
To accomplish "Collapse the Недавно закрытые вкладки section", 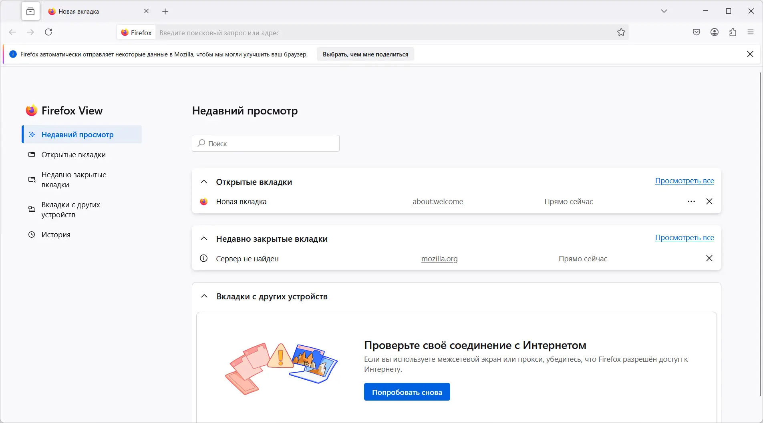I will 204,239.
